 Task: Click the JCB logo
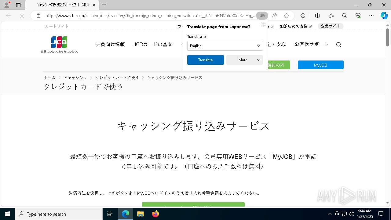pyautogui.click(x=59, y=45)
